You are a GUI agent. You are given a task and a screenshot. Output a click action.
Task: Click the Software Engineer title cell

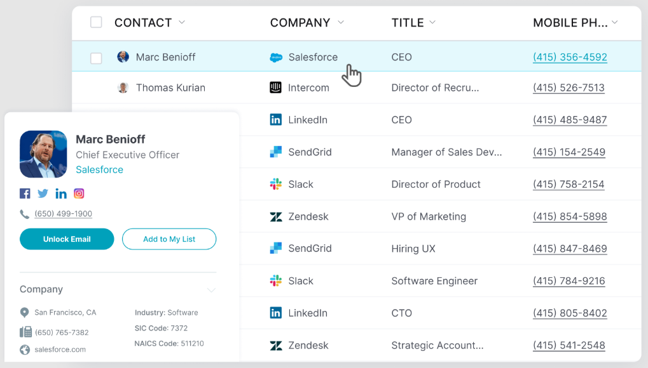[434, 280]
